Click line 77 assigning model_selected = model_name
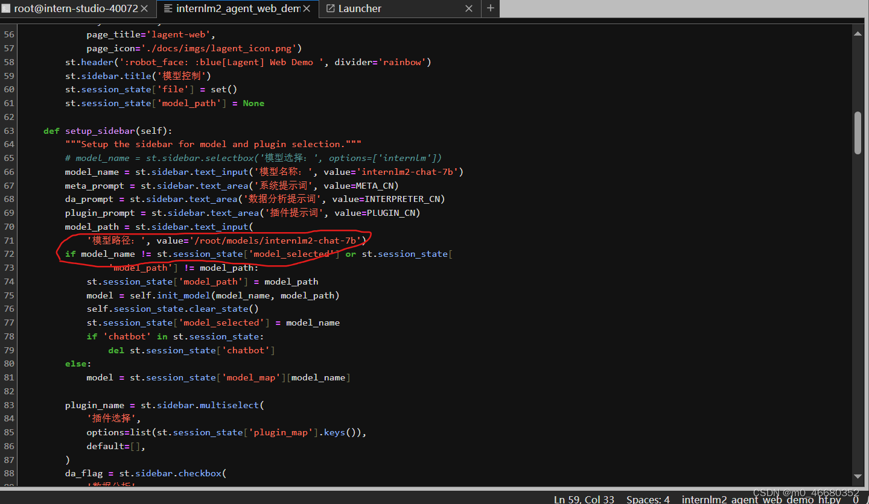 213,323
